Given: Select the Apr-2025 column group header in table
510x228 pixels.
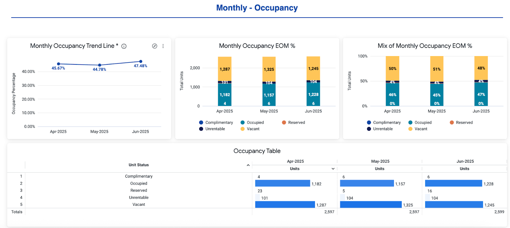Looking at the screenshot, I should [295, 161].
